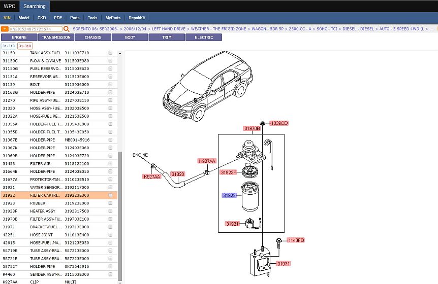Select part row 31270 PIPE ASSY-FUE
This screenshot has height=284, width=438.
[59, 100]
